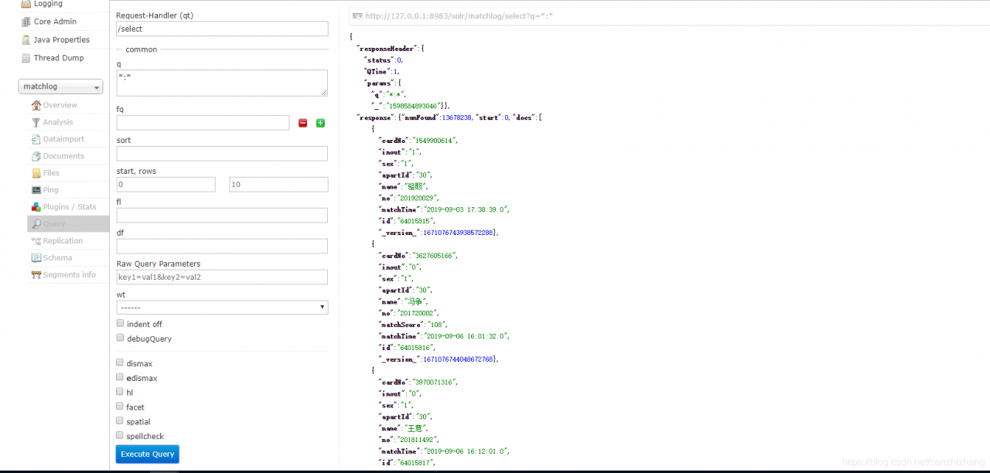Enable the hl highlighting checkbox

point(120,392)
